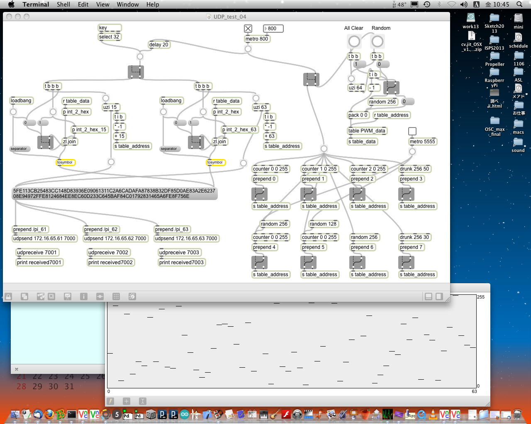The width and height of the screenshot is (531, 424).
Task: Open VLC from the Dock
Action: pyautogui.click(x=433, y=414)
